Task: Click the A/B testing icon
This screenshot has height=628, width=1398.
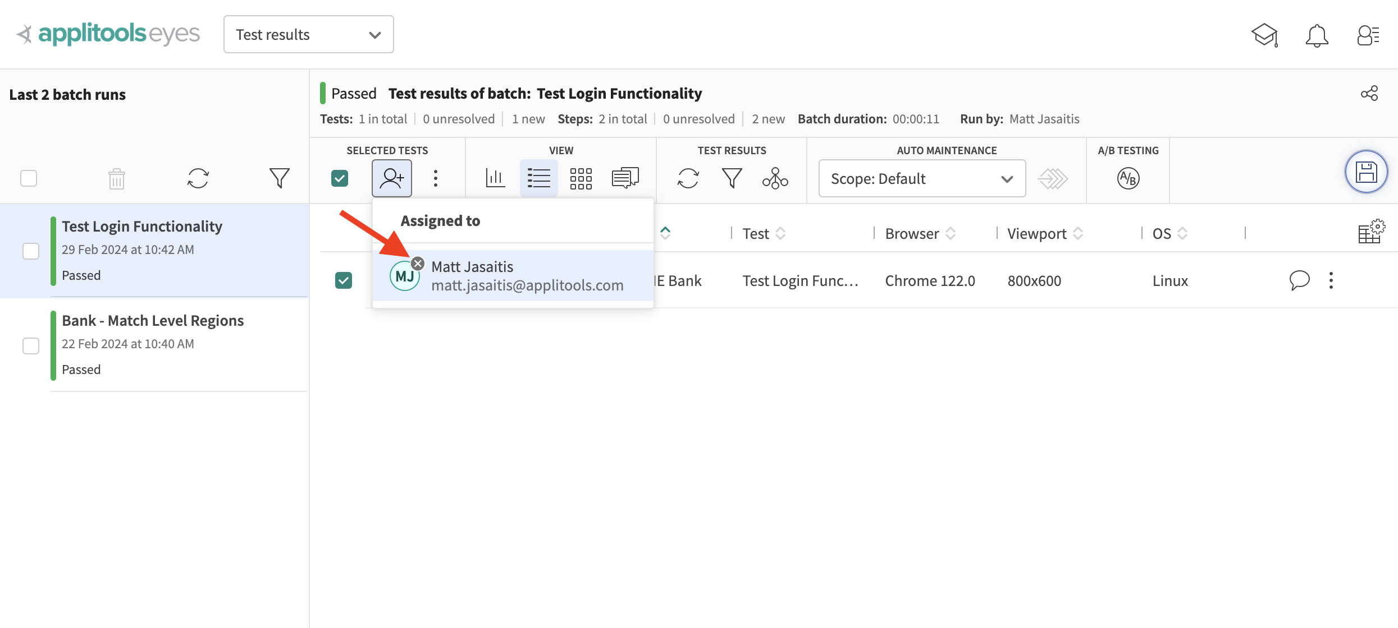Action: (1128, 178)
